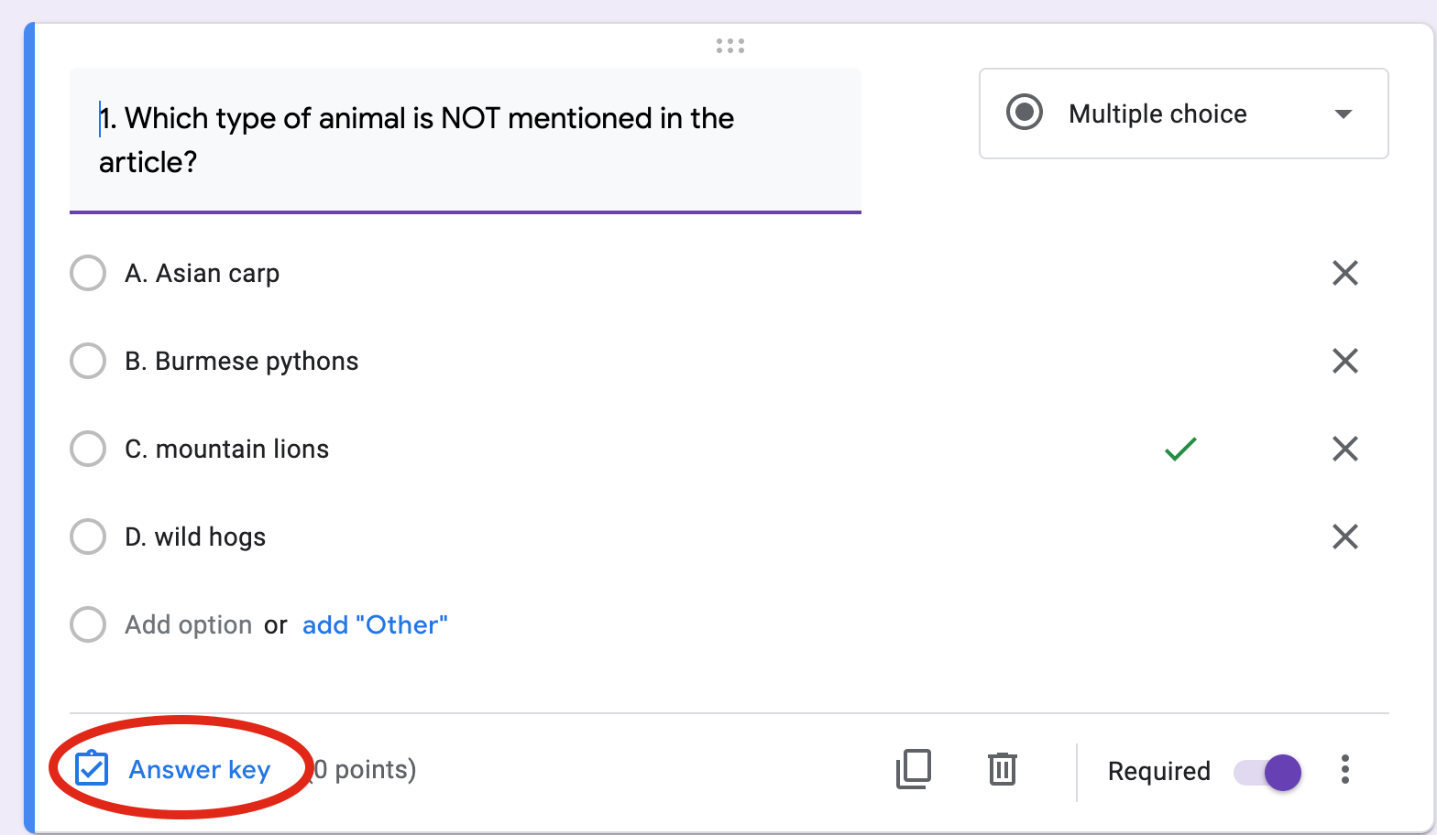The image size is (1437, 835).
Task: Remove option C. mountain lions
Action: tap(1344, 449)
